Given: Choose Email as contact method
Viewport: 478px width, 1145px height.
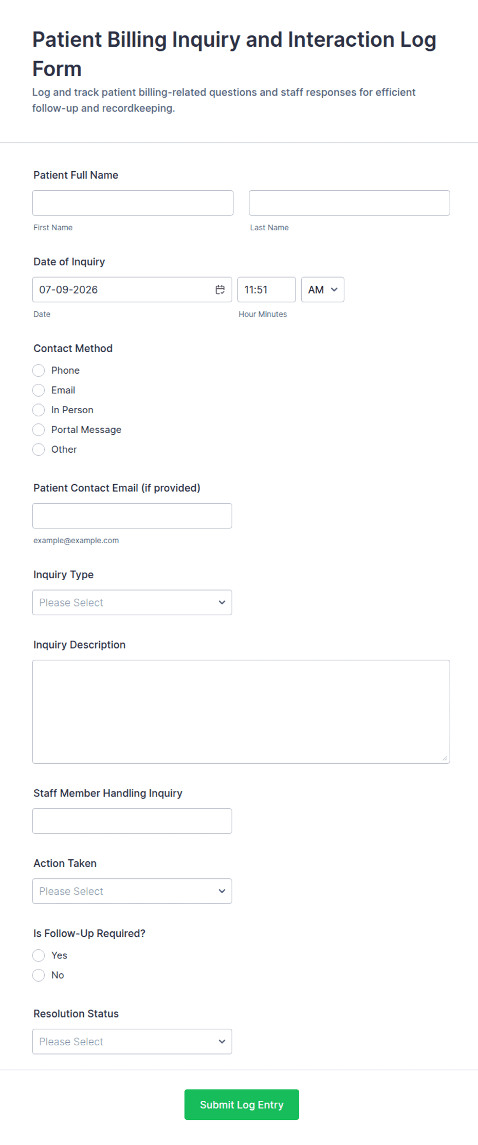Looking at the screenshot, I should tap(39, 390).
